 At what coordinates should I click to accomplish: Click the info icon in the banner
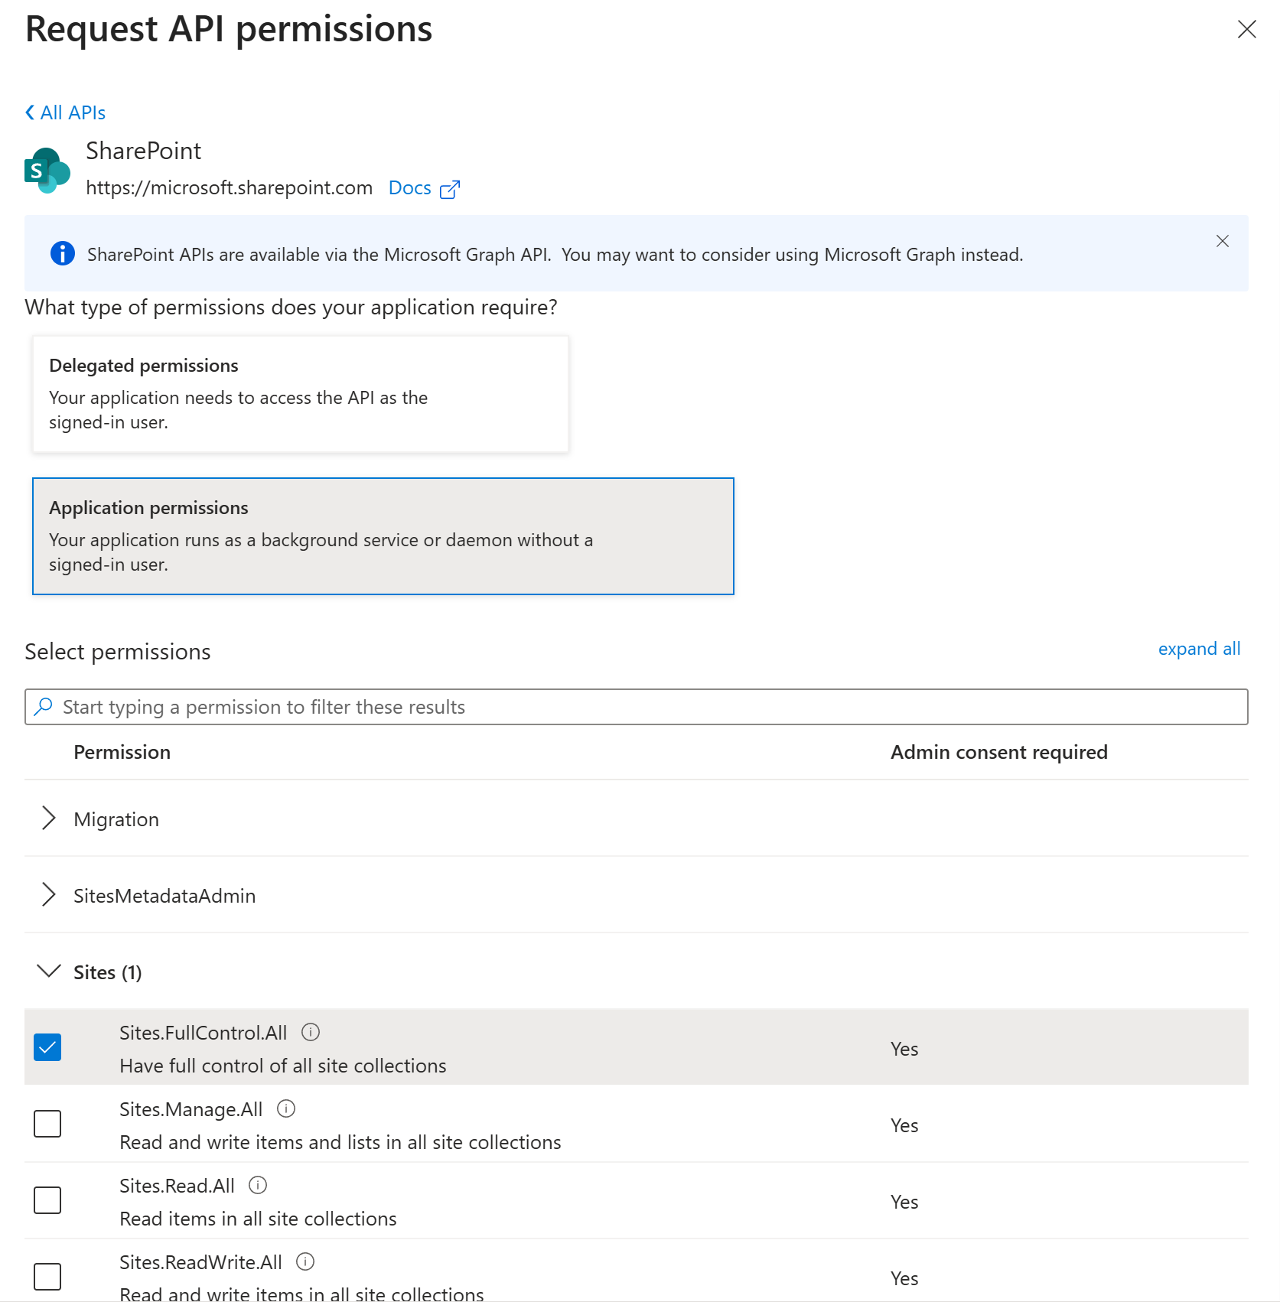click(62, 254)
